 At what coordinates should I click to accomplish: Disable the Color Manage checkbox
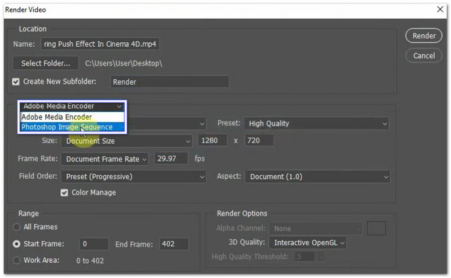(64, 193)
